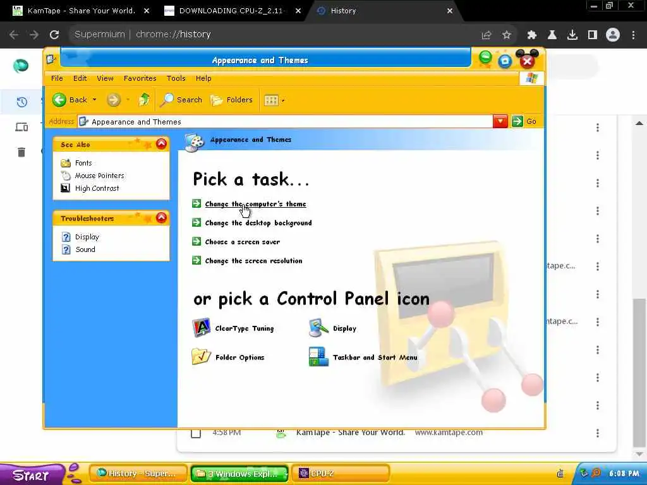This screenshot has height=485, width=647.
Task: Click the Windows flag logo in menu bar
Action: coord(531,78)
